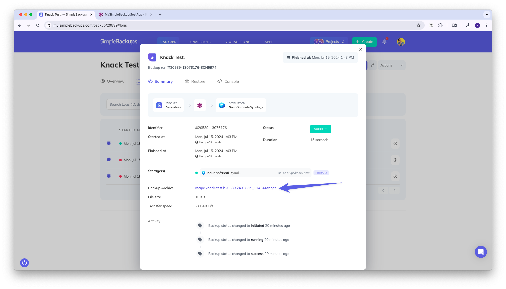Open the Snapshots navigation menu item
This screenshot has width=506, height=289.
coord(200,42)
